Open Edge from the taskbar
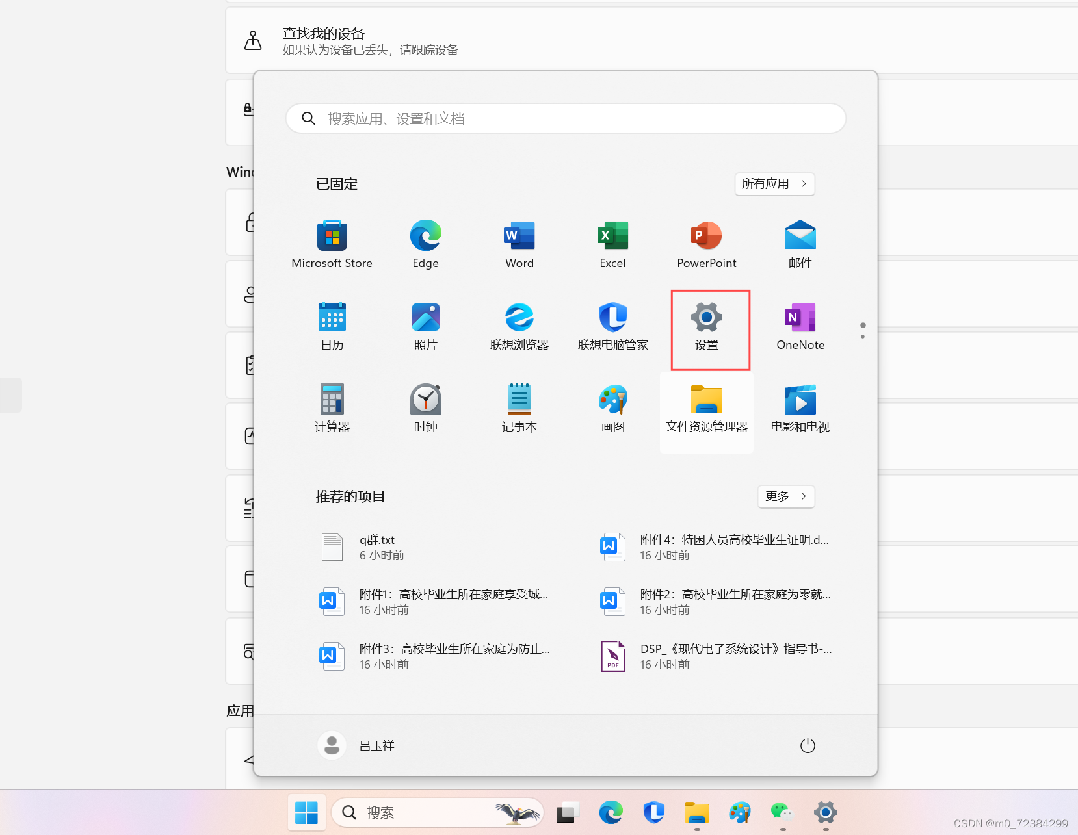 tap(611, 812)
